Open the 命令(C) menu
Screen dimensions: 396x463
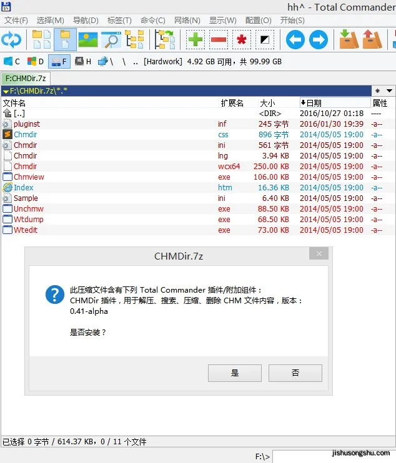tap(153, 21)
